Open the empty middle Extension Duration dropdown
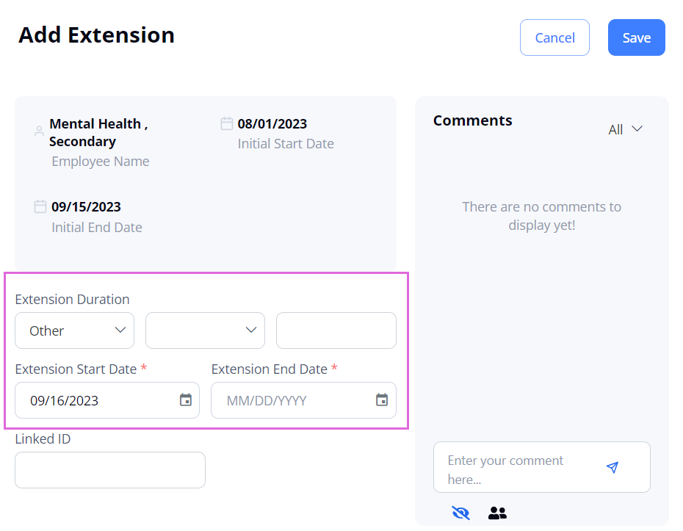This screenshot has width=683, height=531. 205,330
